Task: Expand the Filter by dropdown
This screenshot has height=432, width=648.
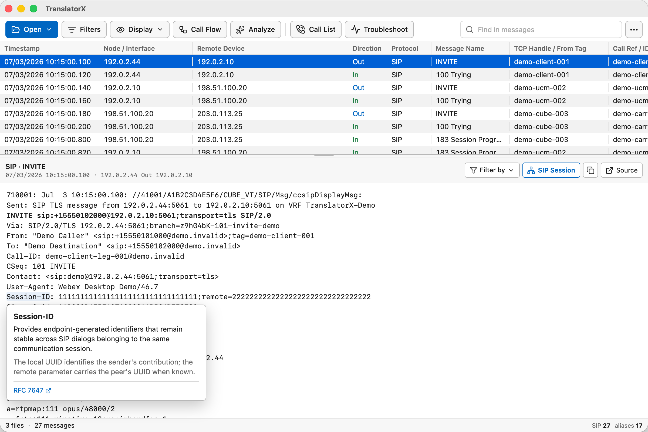Action: [x=492, y=170]
